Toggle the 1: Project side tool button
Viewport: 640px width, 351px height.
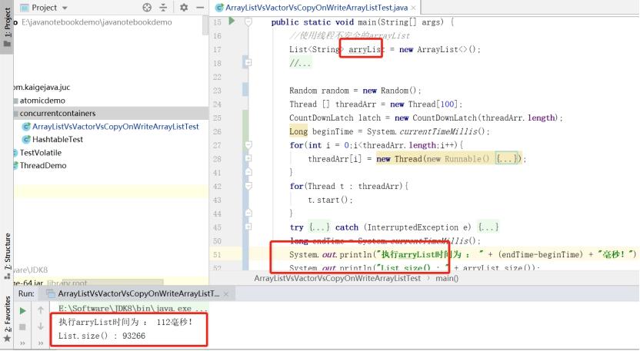pos(7,27)
